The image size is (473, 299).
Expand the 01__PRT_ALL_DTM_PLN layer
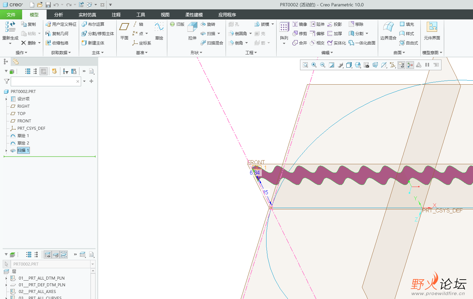(6, 278)
